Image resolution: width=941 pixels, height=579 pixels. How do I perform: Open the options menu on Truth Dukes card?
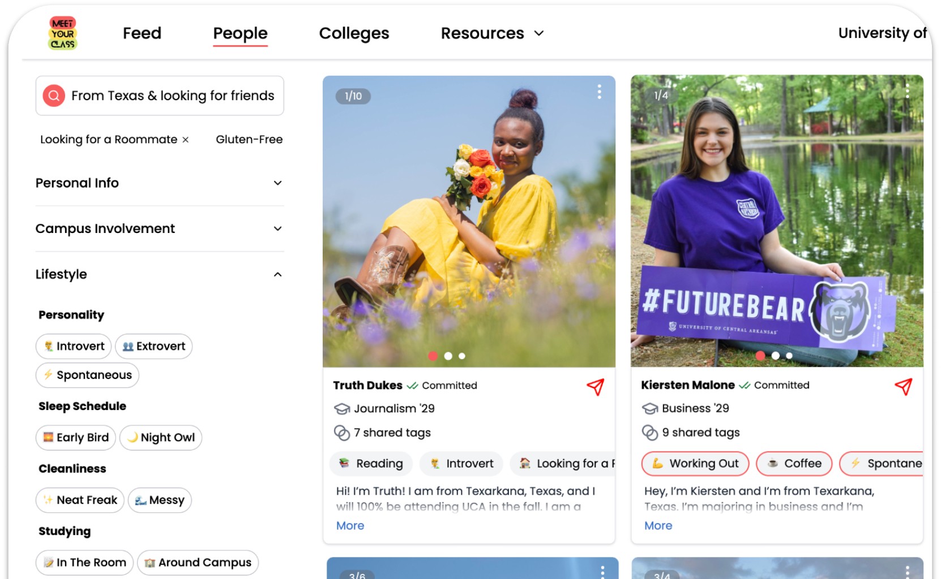pyautogui.click(x=599, y=92)
